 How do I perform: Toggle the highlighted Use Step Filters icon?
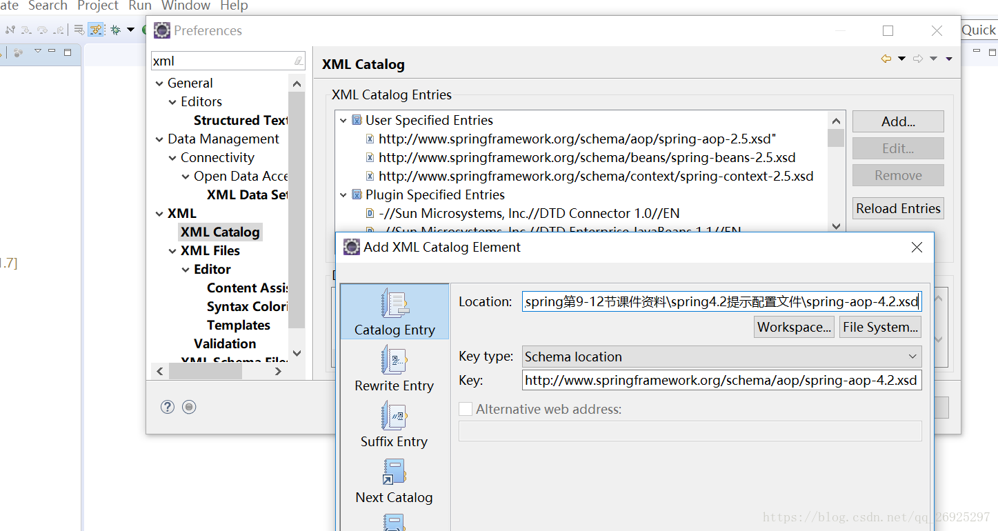pos(96,30)
